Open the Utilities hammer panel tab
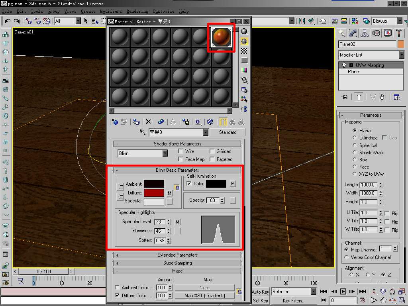408x306 pixels. click(x=399, y=33)
